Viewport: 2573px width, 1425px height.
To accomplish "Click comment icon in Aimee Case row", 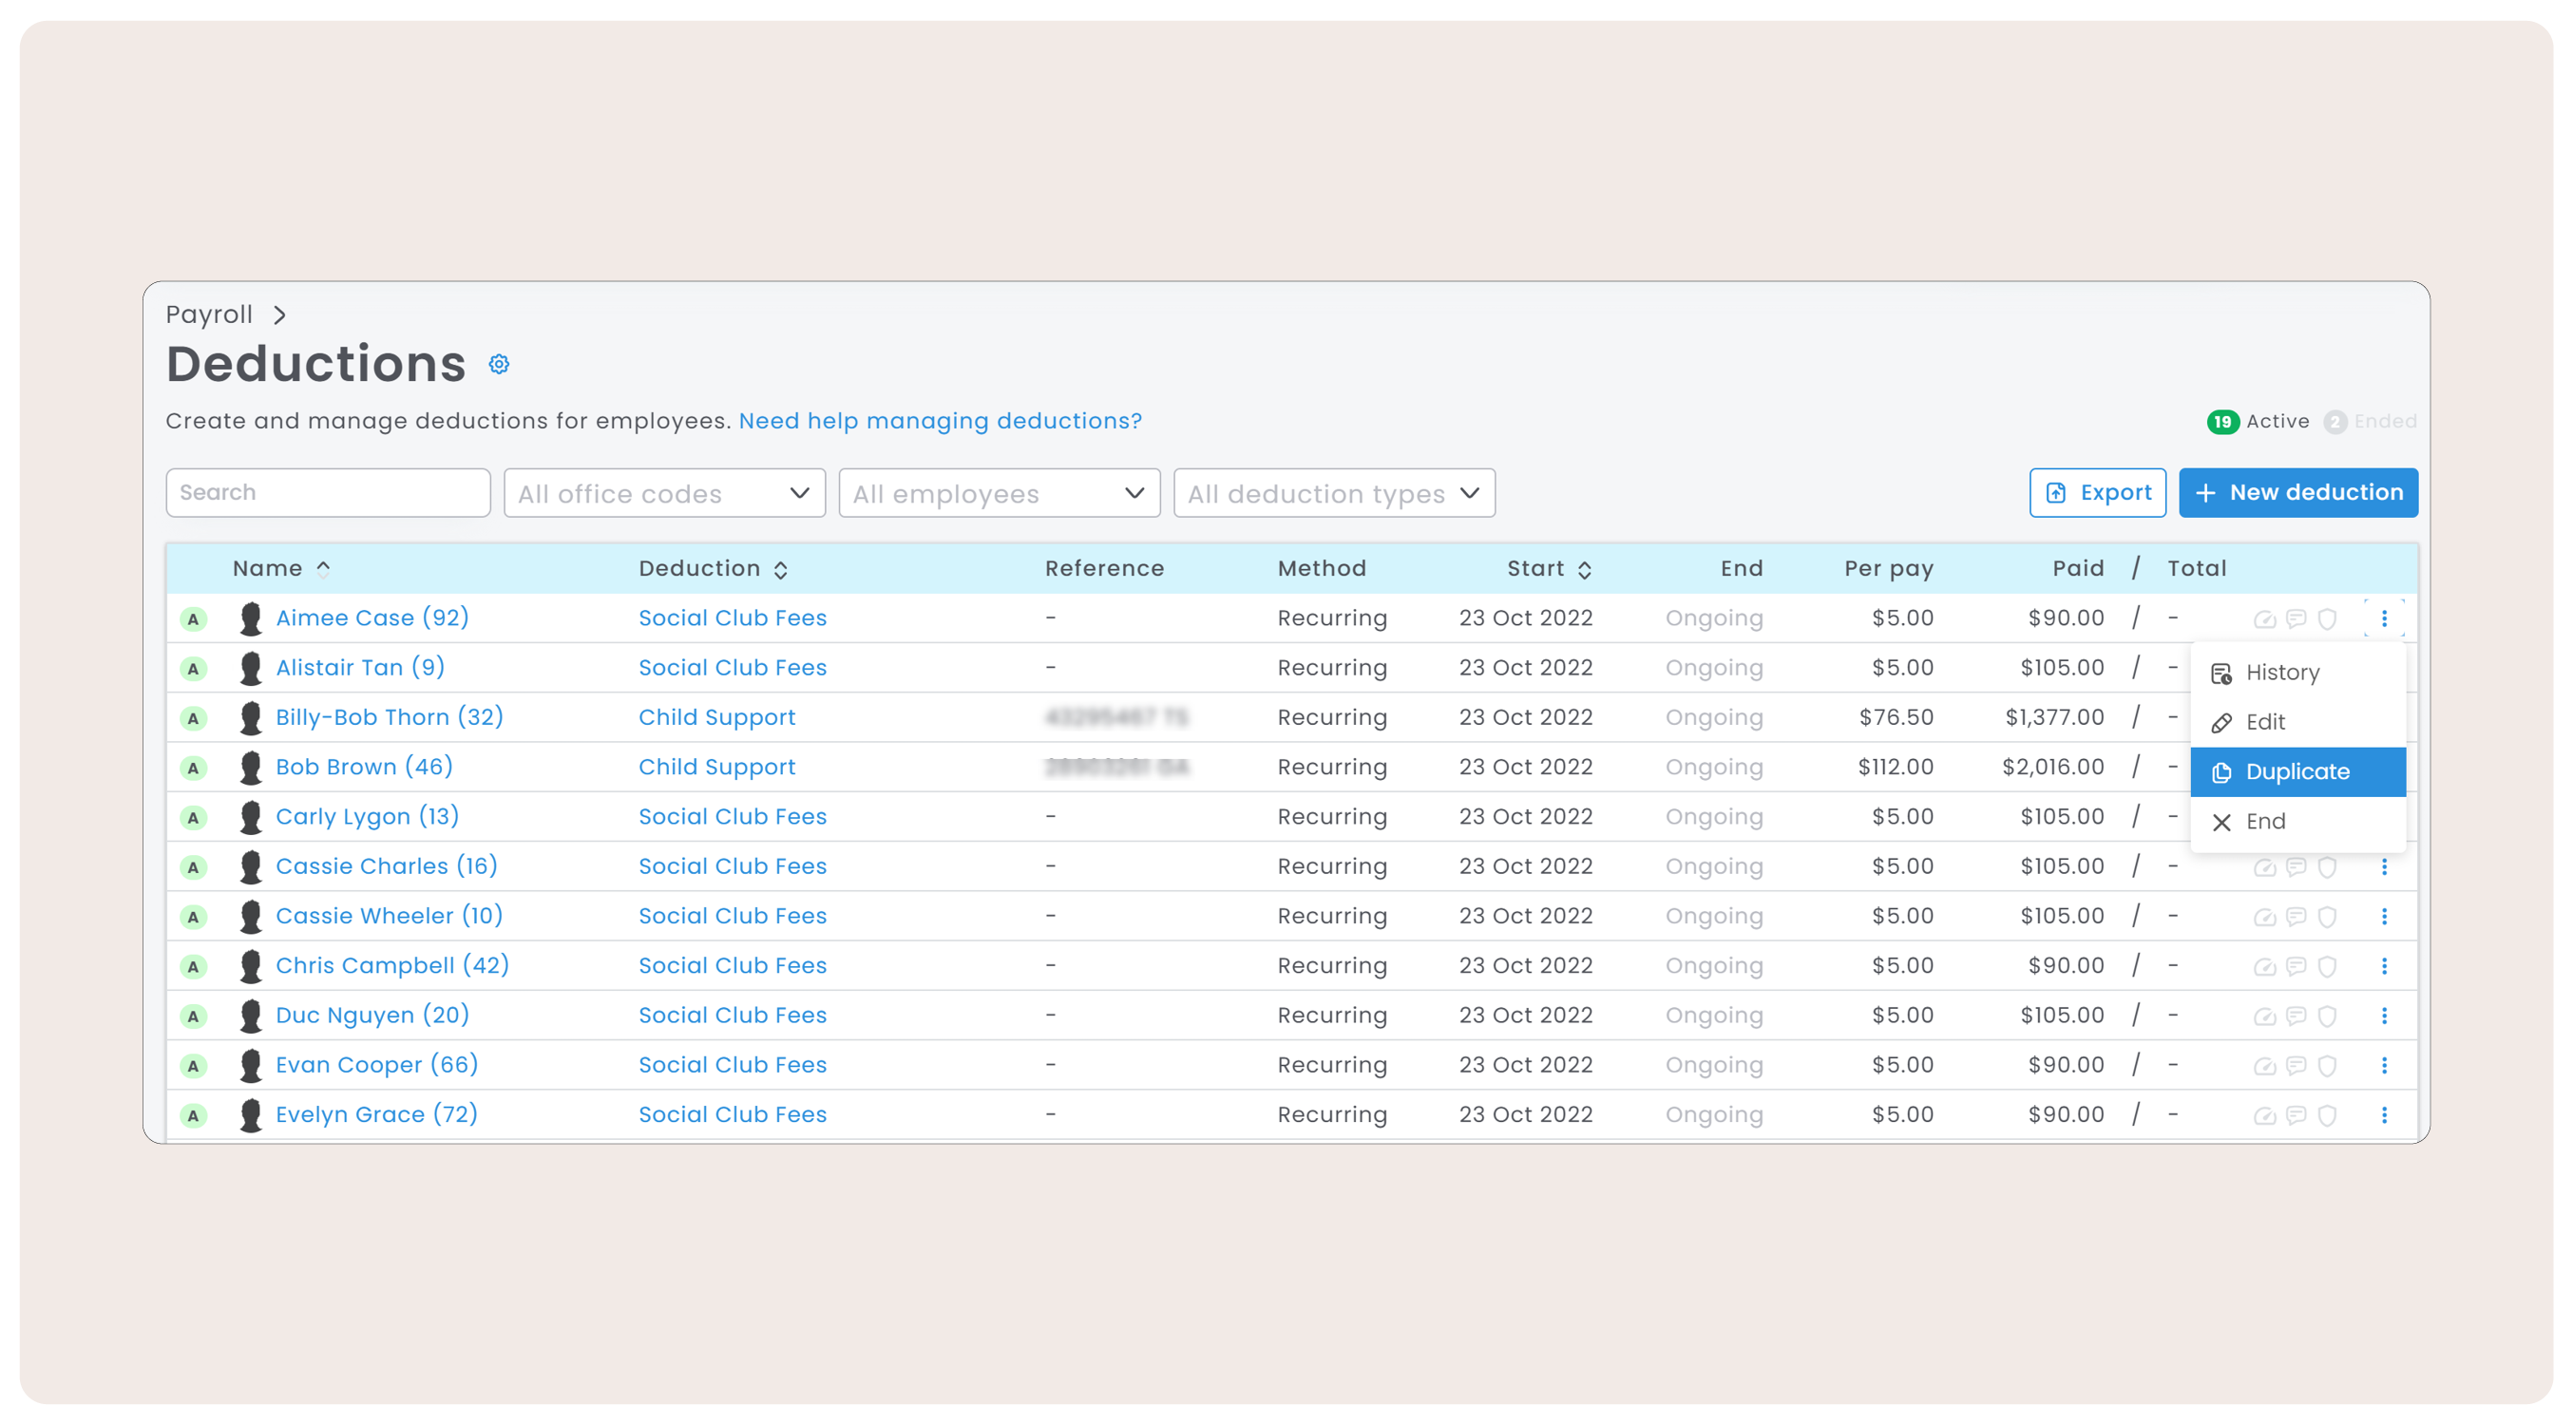I will (2296, 618).
